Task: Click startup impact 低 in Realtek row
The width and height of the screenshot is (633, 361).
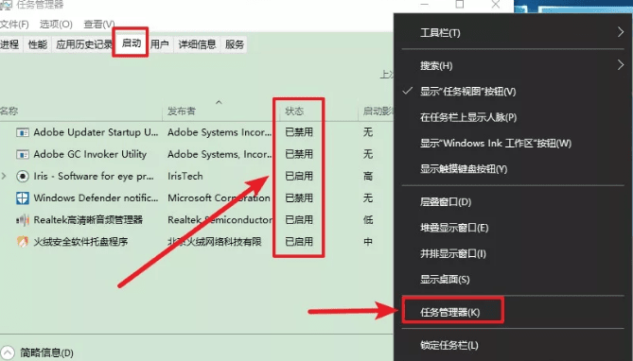Action: click(368, 220)
